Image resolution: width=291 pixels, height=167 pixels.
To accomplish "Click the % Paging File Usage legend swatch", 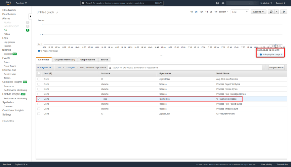I will pyautogui.click(x=39, y=51).
